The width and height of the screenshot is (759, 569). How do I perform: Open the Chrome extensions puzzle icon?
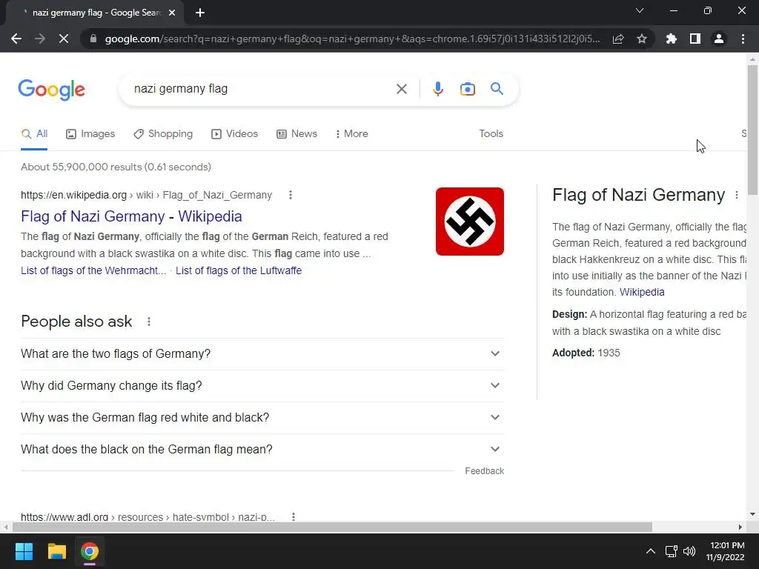click(x=672, y=39)
